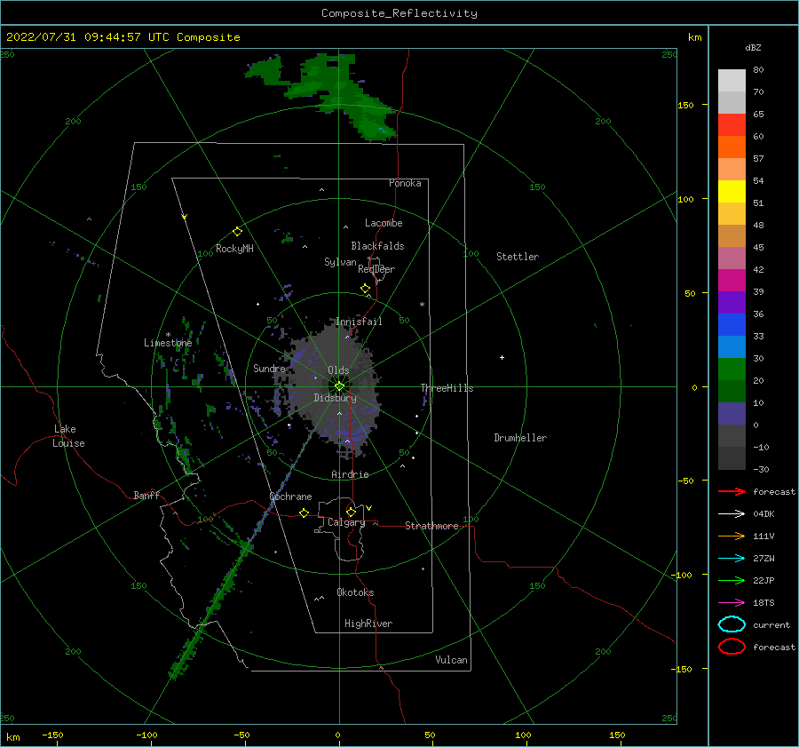Click the 'ThreeHills' label

pyautogui.click(x=447, y=388)
